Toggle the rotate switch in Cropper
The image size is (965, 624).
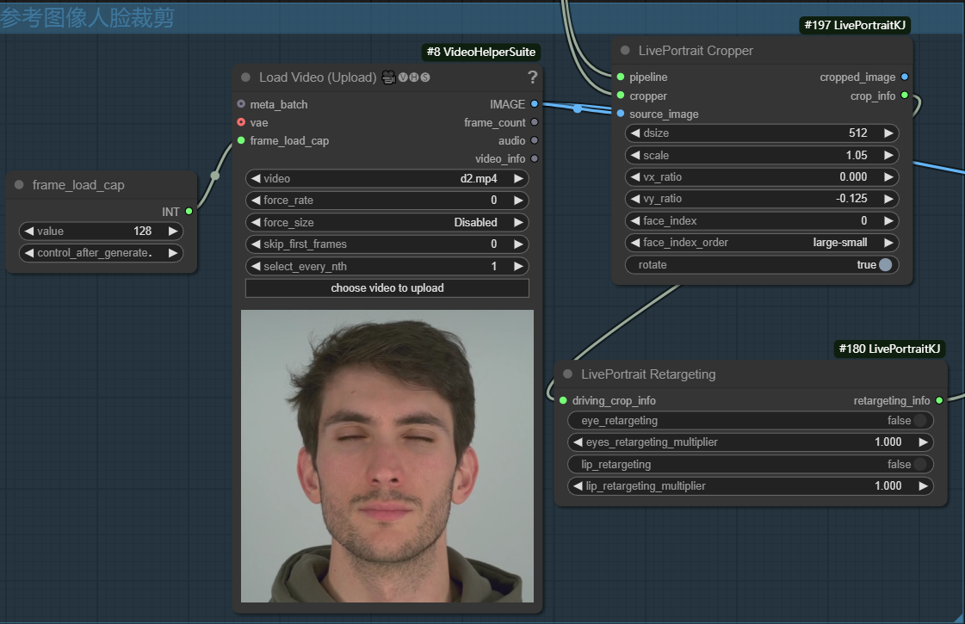point(885,265)
